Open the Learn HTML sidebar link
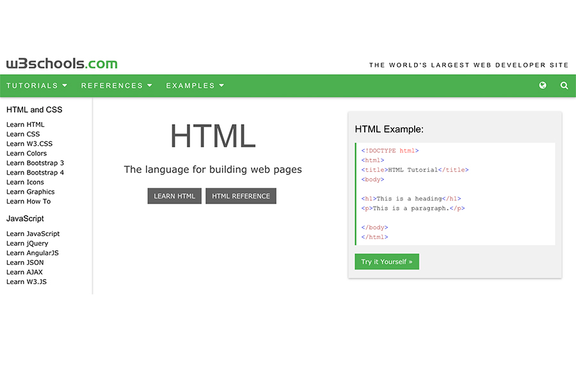The image size is (576, 384). [x=26, y=125]
